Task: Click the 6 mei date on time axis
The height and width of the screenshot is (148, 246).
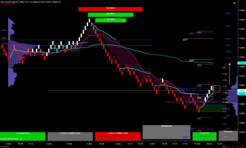Action: 118,144
